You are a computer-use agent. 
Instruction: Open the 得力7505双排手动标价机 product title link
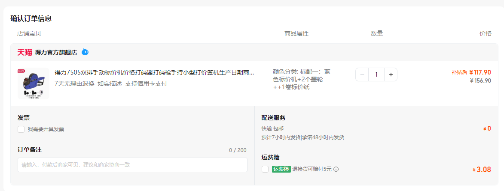[154, 72]
